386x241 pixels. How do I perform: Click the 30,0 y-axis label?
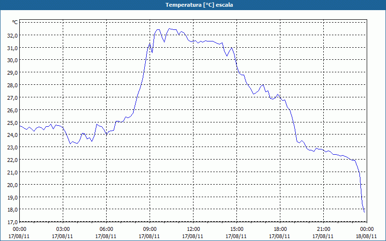(13, 60)
